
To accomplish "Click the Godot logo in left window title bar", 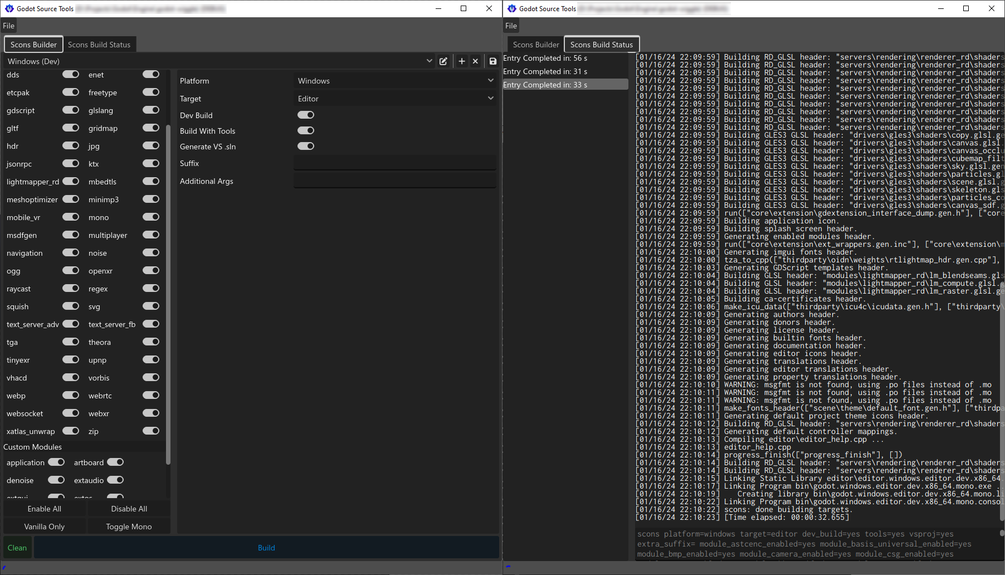I will [x=9, y=8].
